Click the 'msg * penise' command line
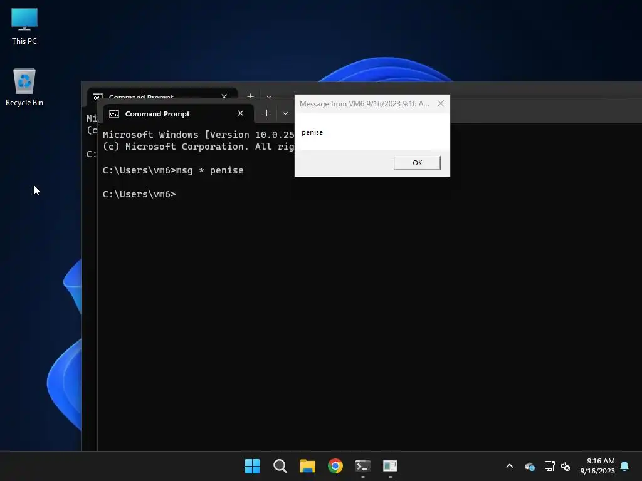This screenshot has height=481, width=642. tap(173, 170)
